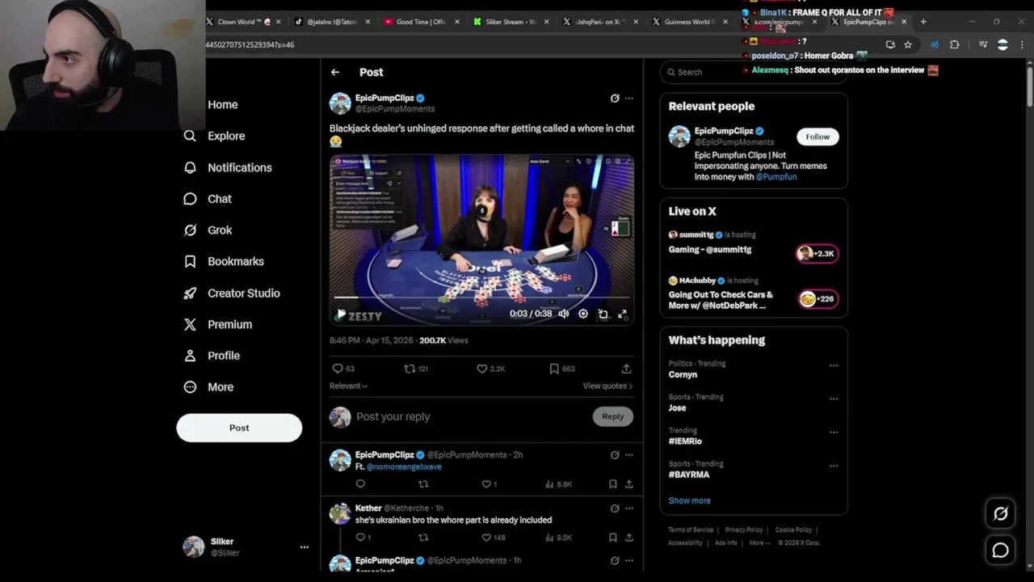Image resolution: width=1034 pixels, height=582 pixels.
Task: Open Profile in the sidebar
Action: click(212, 356)
